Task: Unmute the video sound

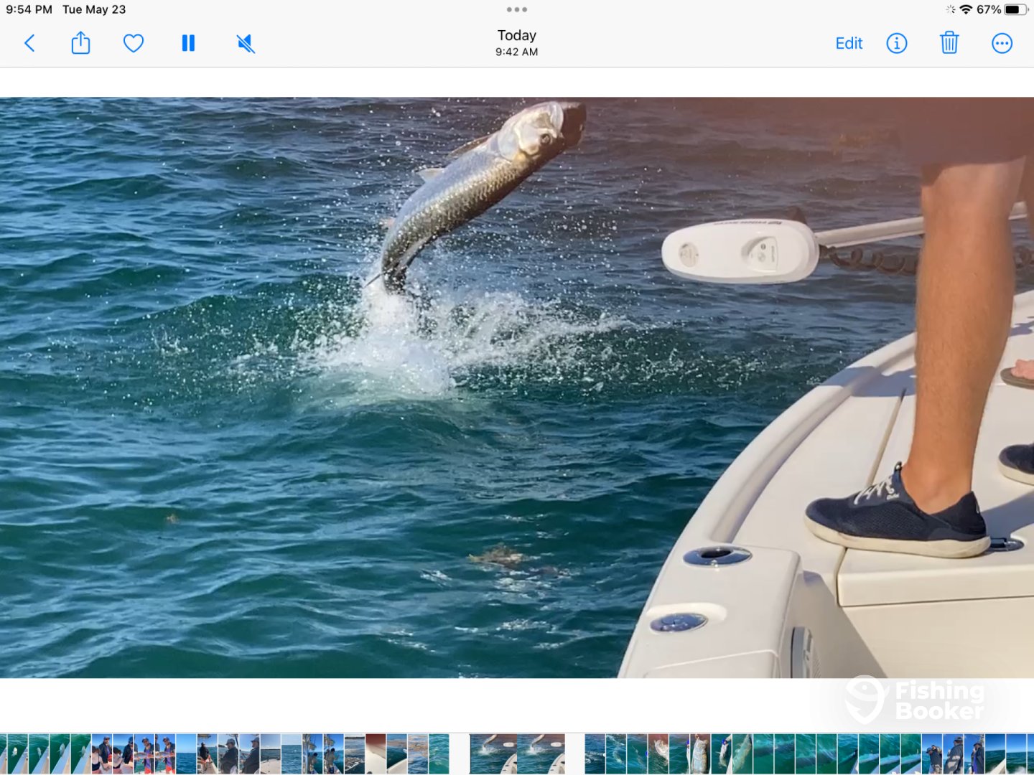Action: (246, 44)
